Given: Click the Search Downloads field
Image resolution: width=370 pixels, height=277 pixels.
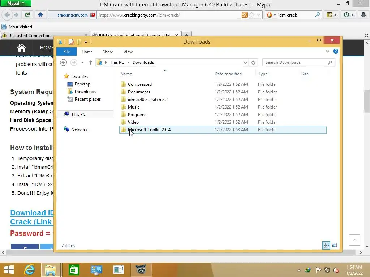Looking at the screenshot, I should click(x=298, y=62).
